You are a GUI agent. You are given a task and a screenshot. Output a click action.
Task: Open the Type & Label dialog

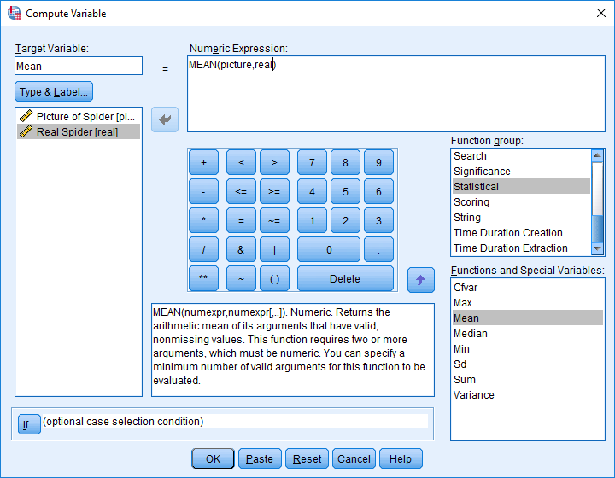tap(54, 92)
